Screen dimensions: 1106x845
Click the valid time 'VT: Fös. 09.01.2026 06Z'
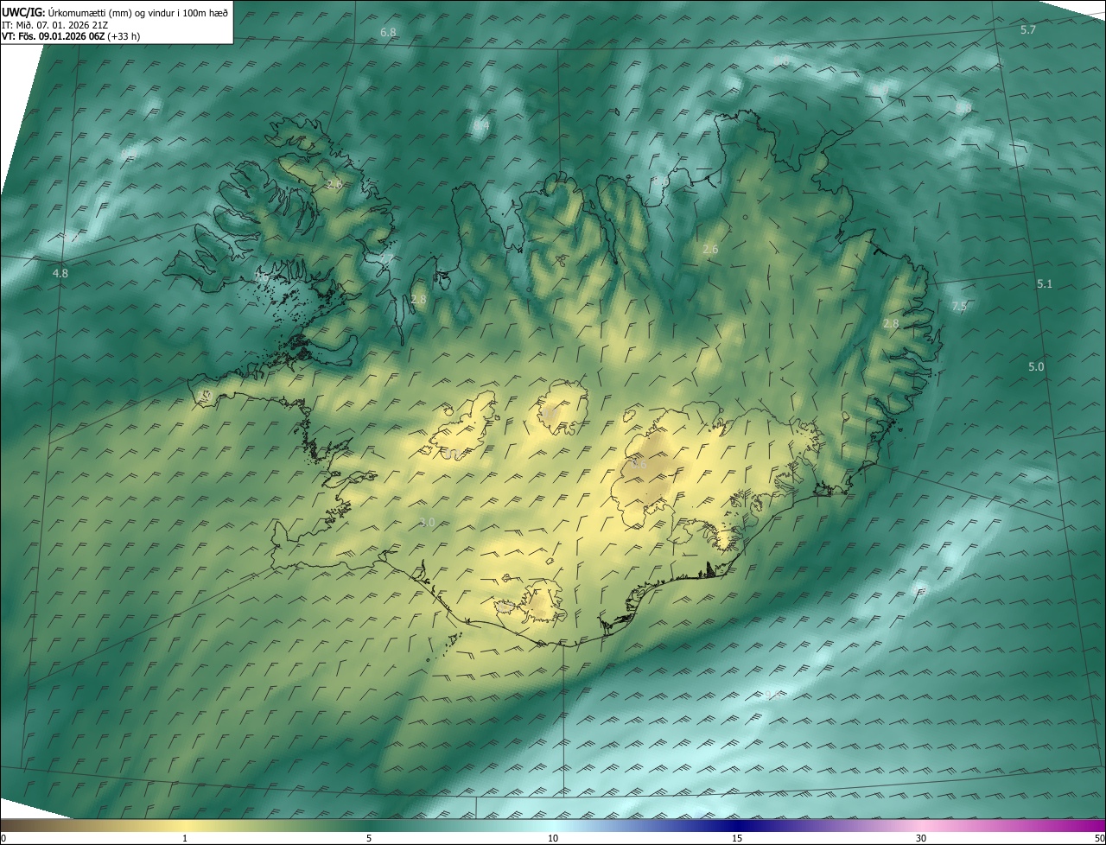pyautogui.click(x=52, y=35)
